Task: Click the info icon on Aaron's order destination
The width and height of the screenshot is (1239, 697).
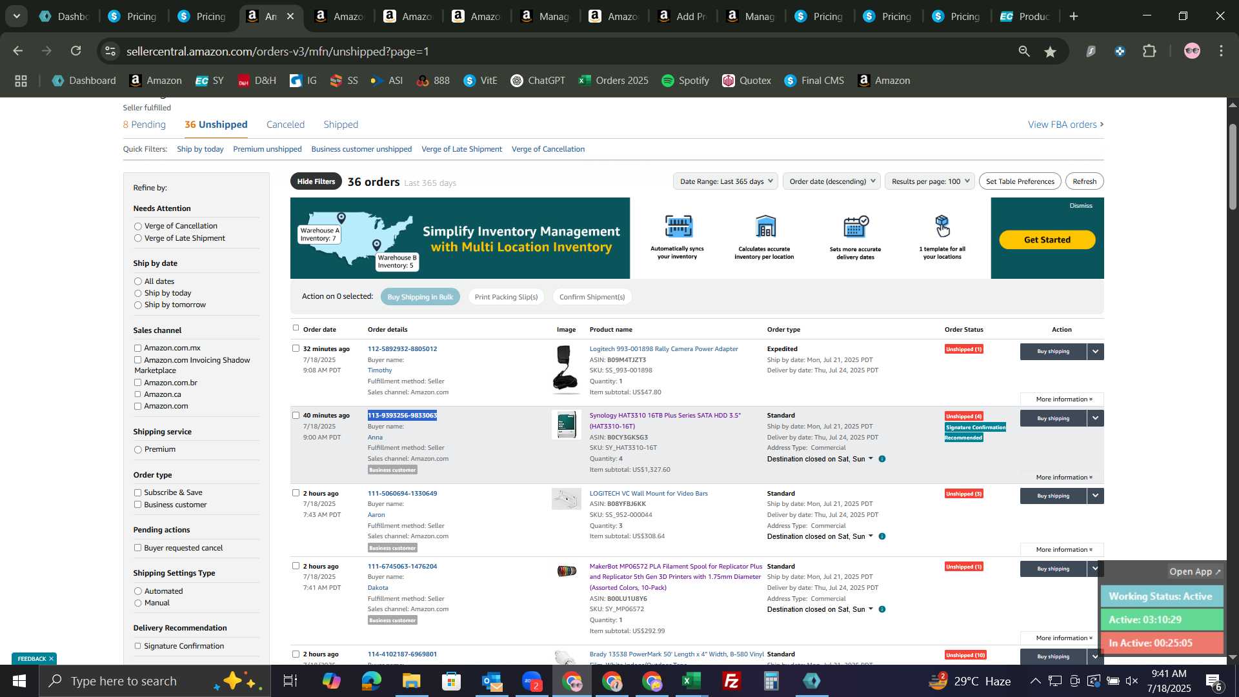Action: (882, 537)
